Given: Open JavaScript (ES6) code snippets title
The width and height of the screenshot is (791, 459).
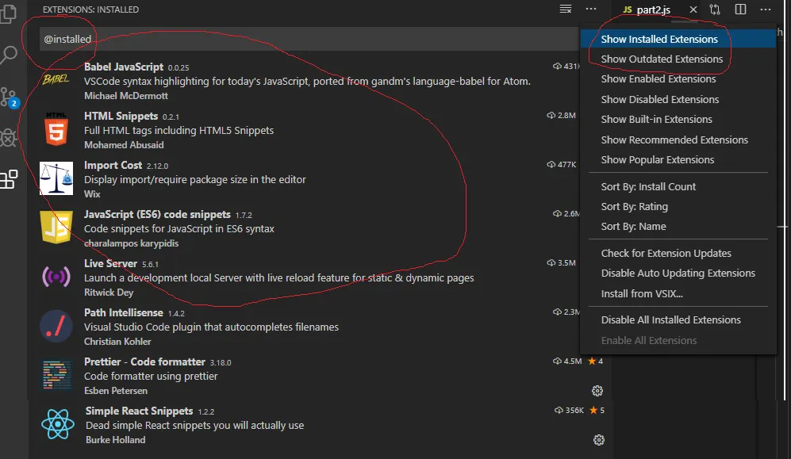Looking at the screenshot, I should (157, 215).
